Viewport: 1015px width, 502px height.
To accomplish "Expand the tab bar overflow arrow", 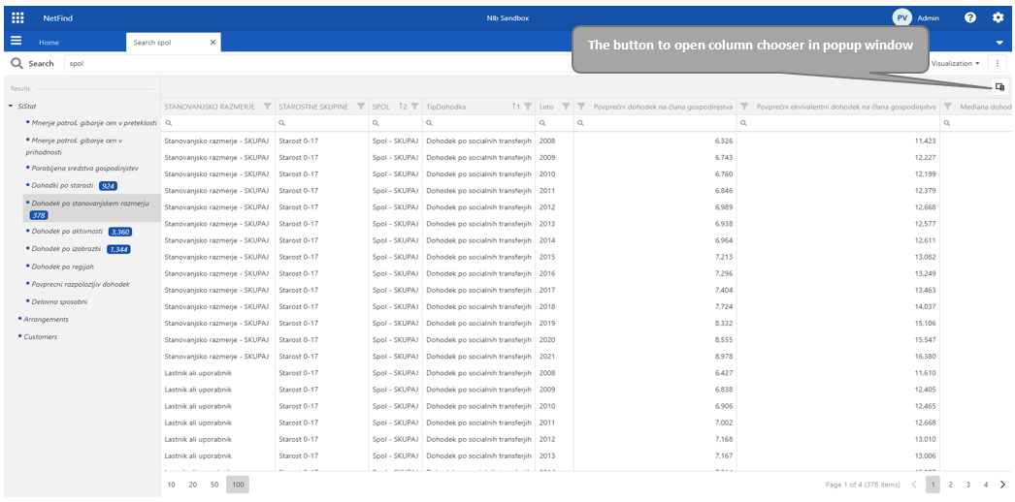I will pos(999,43).
